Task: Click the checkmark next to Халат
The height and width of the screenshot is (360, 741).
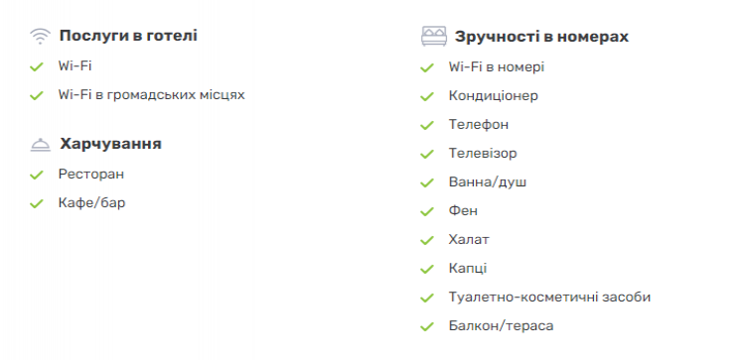Action: (427, 240)
